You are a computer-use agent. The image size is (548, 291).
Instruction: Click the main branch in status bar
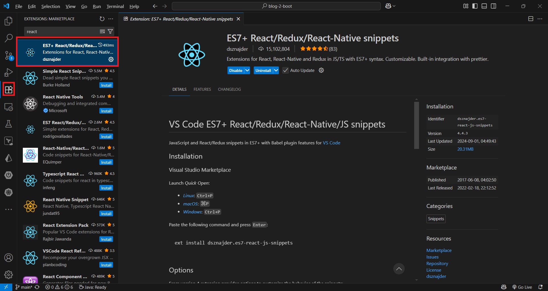[24, 287]
